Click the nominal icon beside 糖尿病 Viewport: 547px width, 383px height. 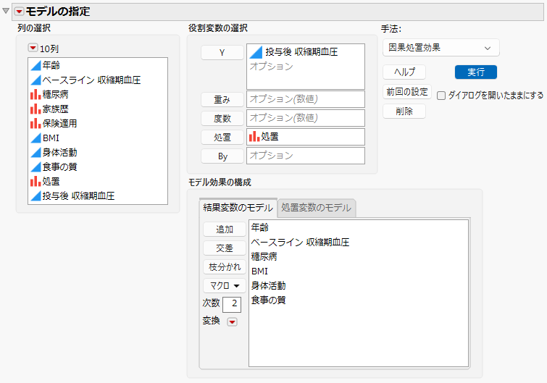click(x=36, y=94)
